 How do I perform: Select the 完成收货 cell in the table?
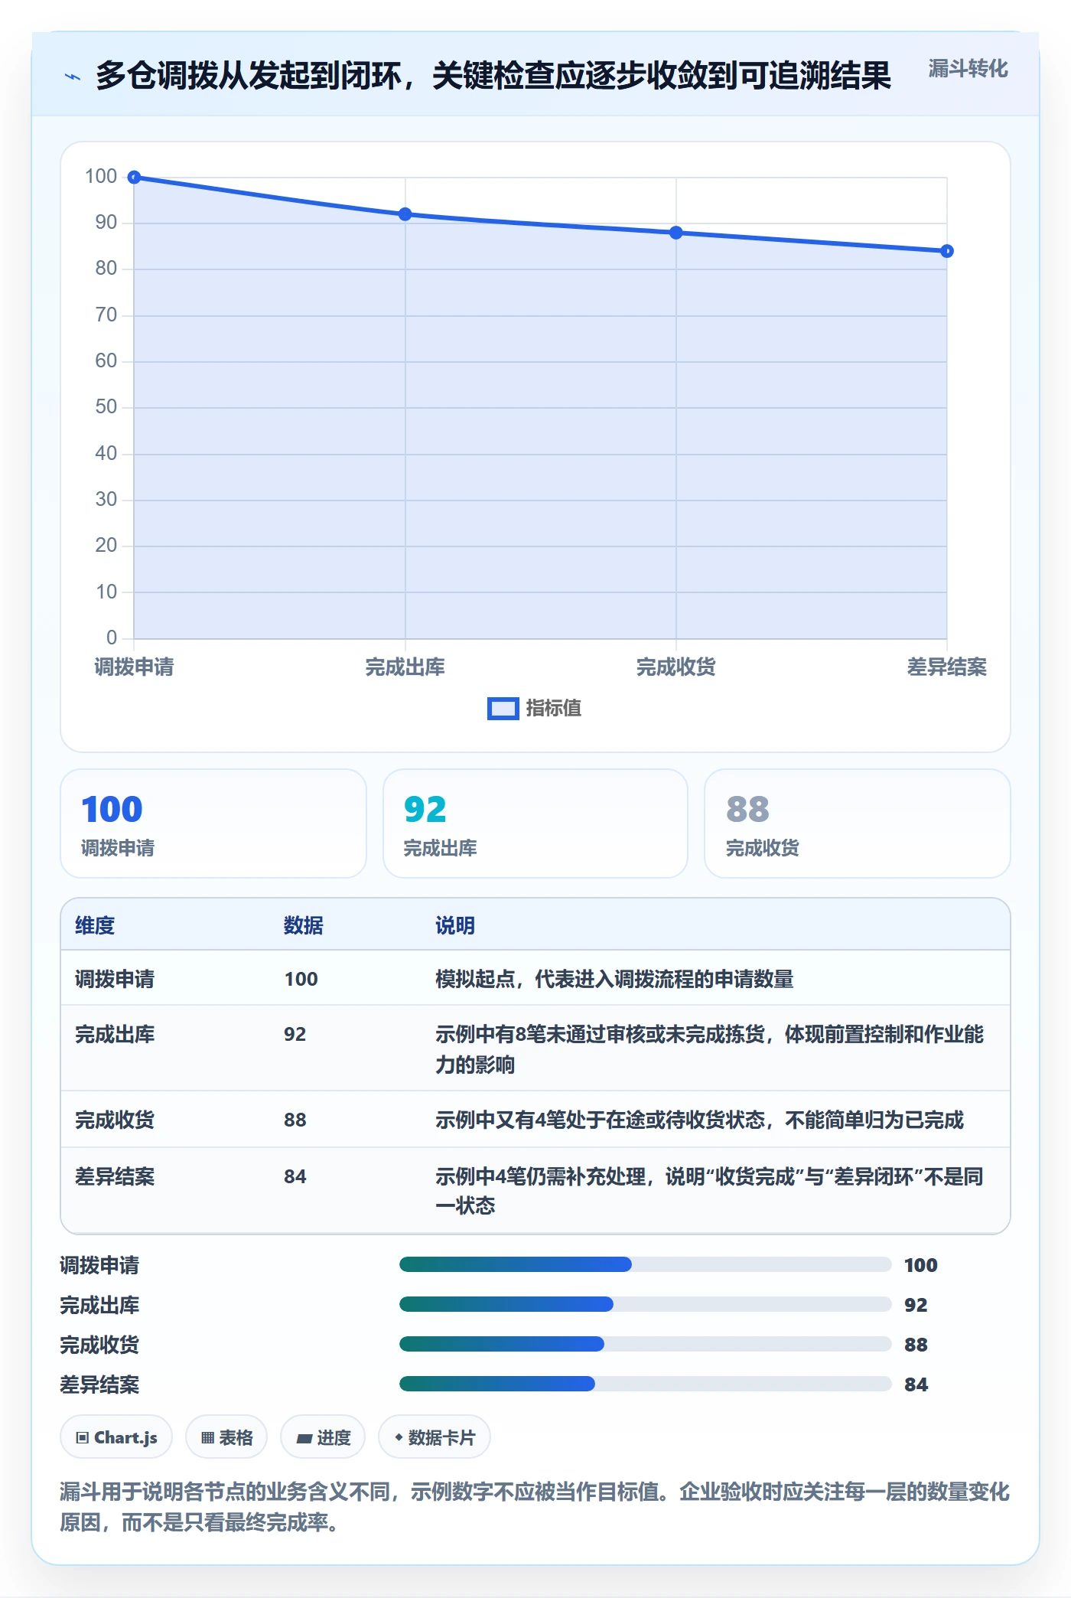(115, 1120)
